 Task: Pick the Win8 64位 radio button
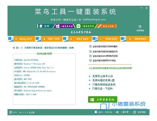pos(130,39)
